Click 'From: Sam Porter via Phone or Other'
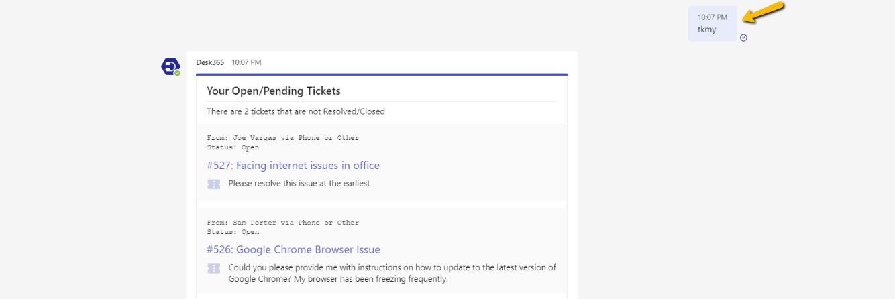Image resolution: width=895 pixels, height=299 pixels. 282,223
